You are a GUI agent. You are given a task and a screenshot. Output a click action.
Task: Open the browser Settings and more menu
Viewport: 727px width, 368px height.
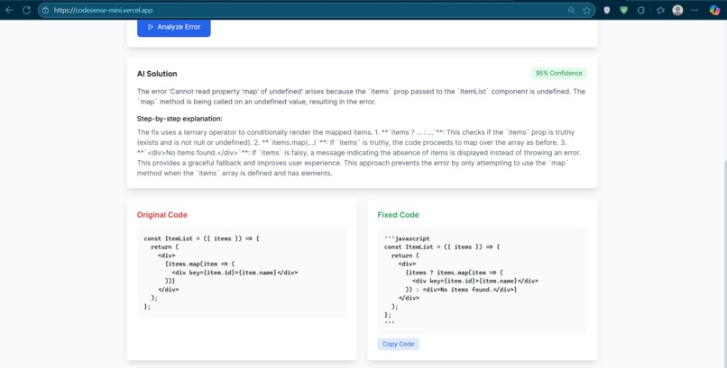click(x=695, y=10)
